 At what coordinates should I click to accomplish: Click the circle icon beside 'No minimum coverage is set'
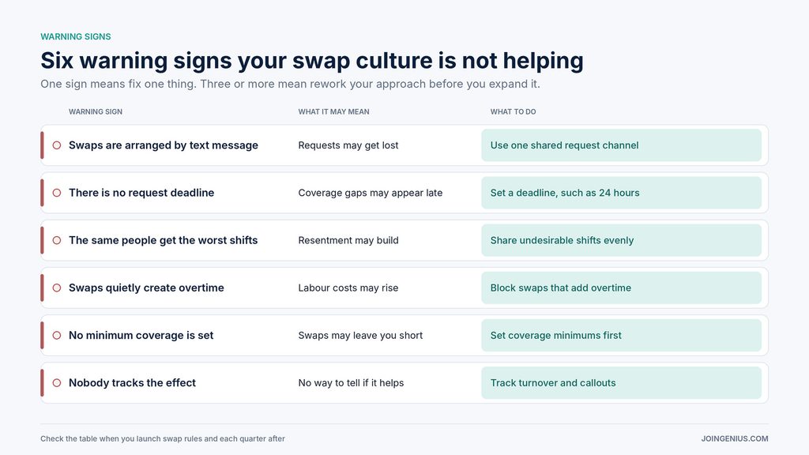tap(57, 335)
